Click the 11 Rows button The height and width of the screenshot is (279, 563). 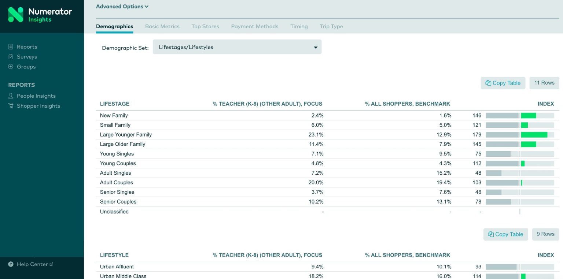(544, 83)
